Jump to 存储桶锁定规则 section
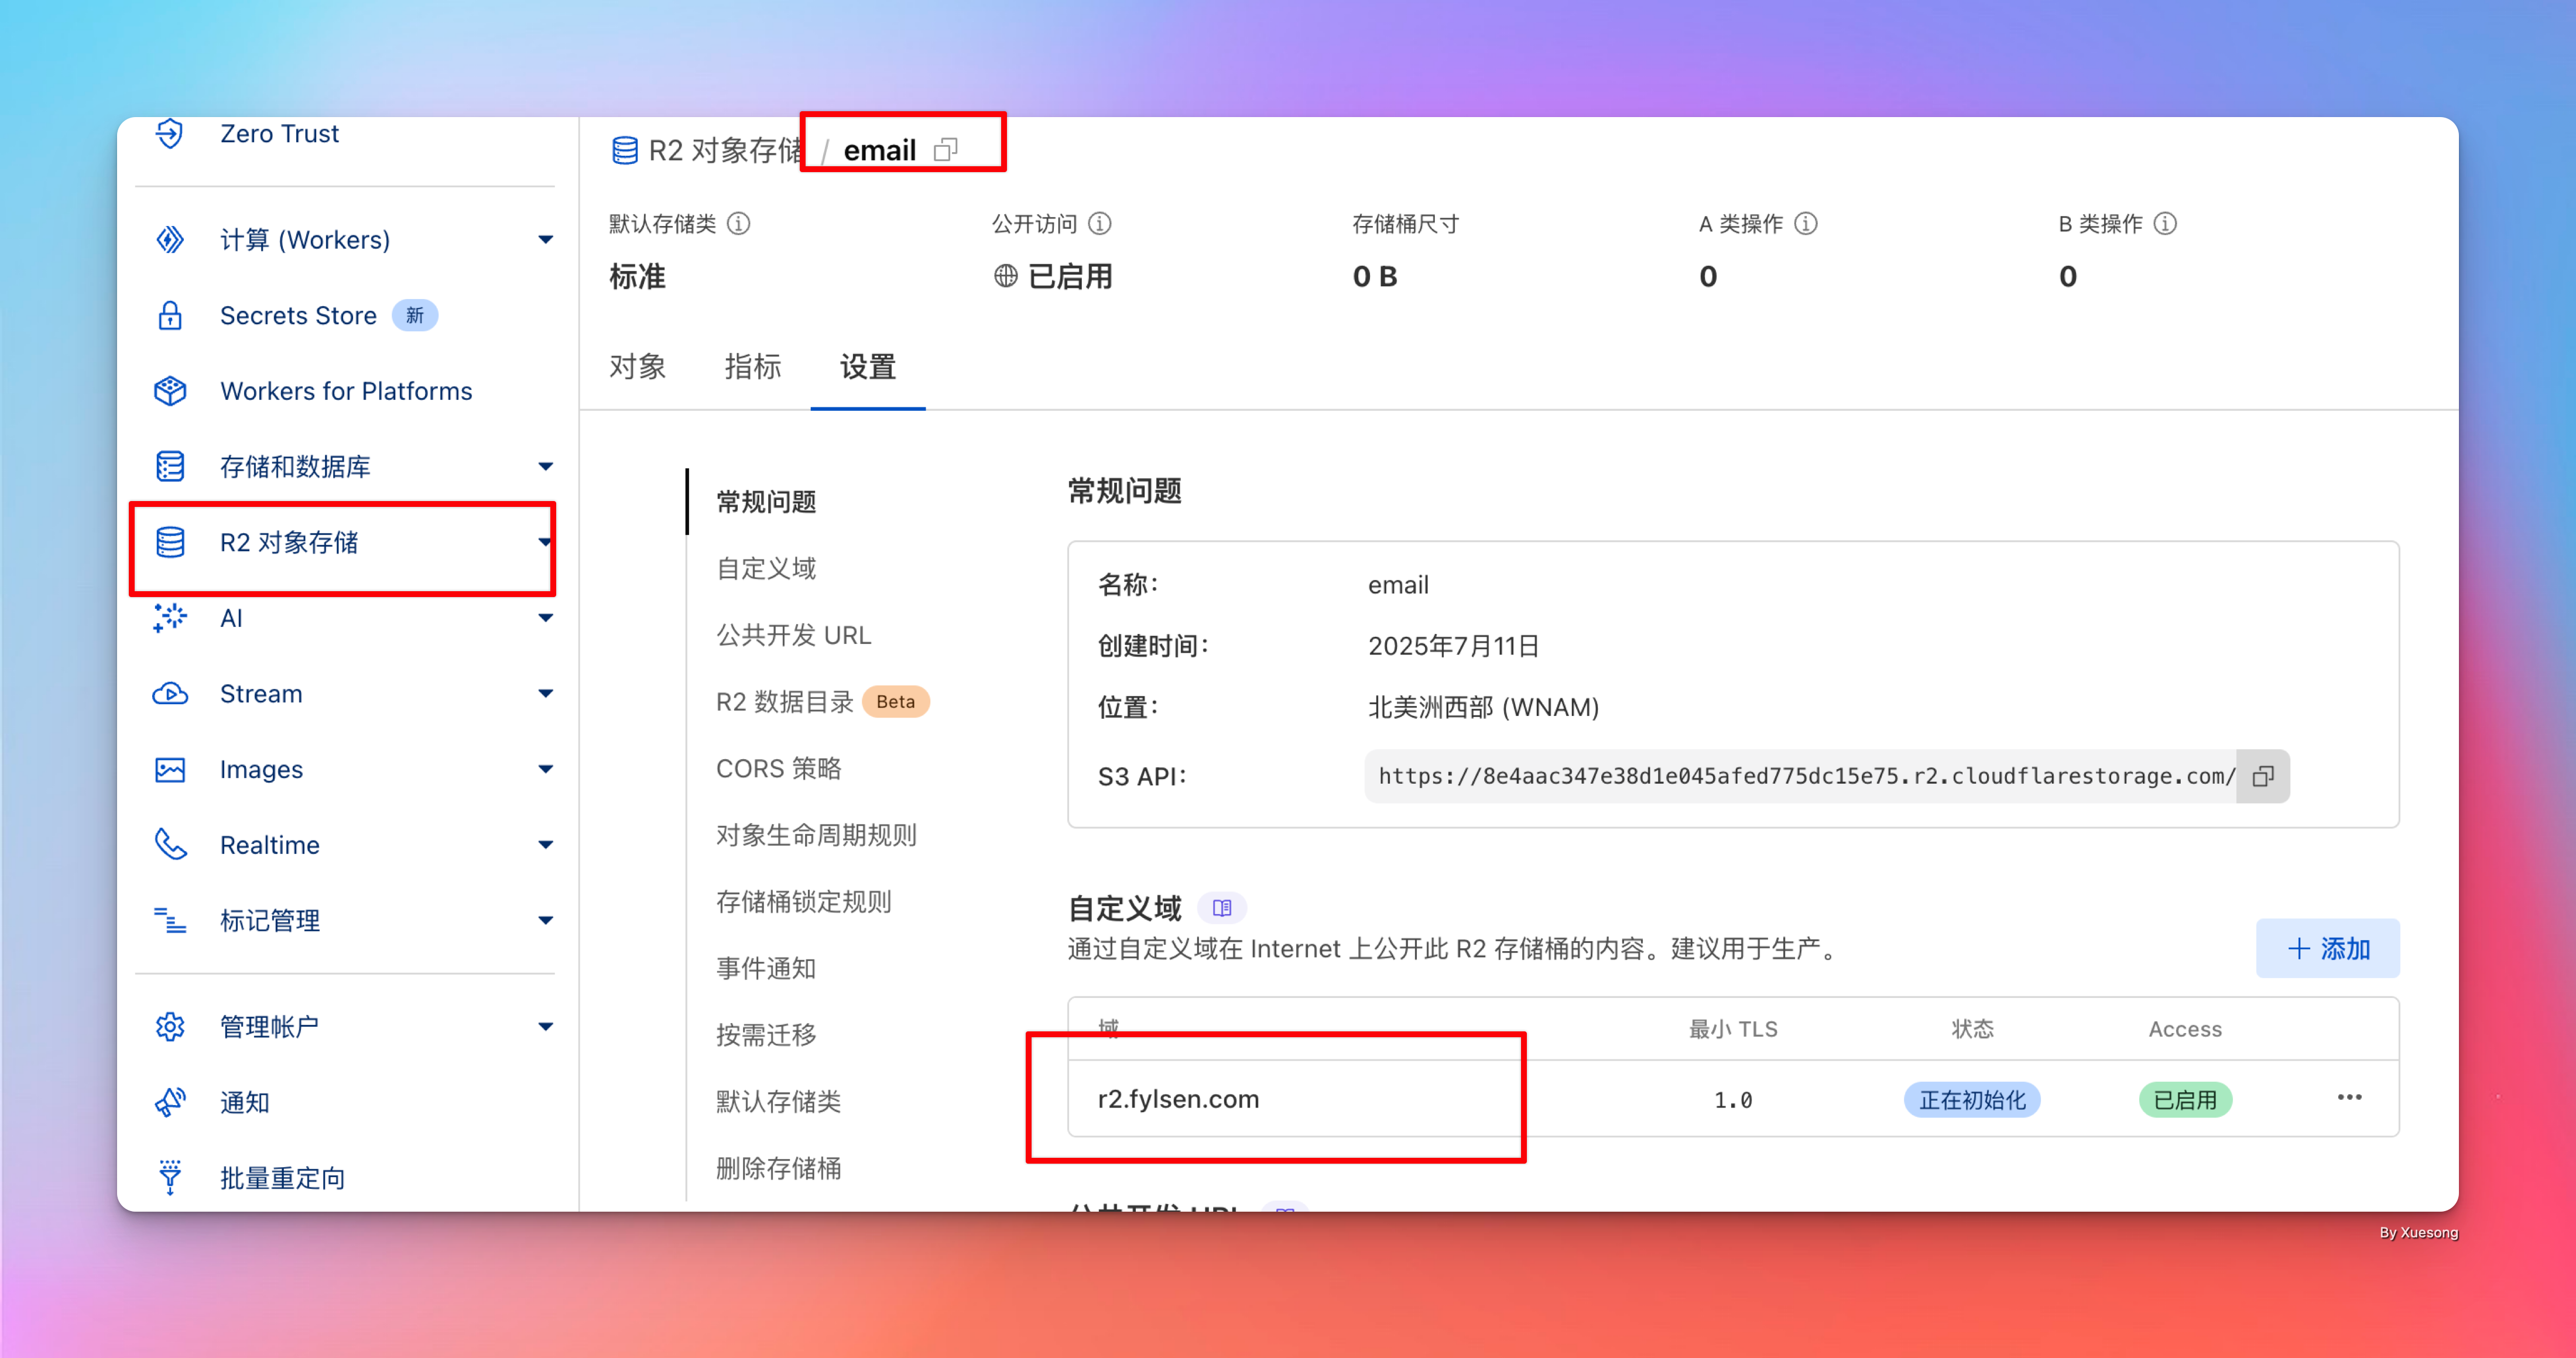The width and height of the screenshot is (2576, 1358). tap(804, 902)
